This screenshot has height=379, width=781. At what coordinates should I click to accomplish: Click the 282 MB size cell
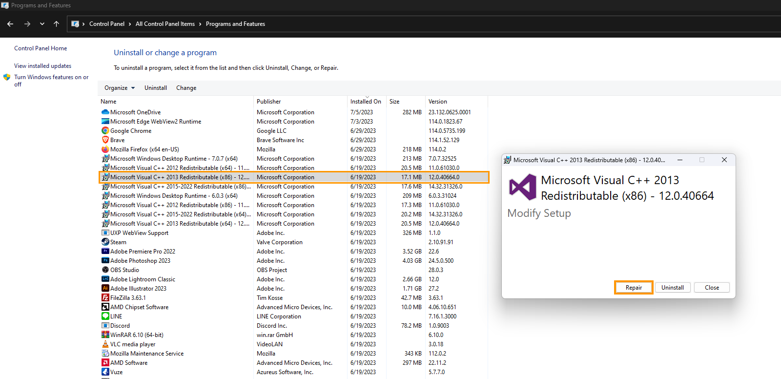point(412,112)
